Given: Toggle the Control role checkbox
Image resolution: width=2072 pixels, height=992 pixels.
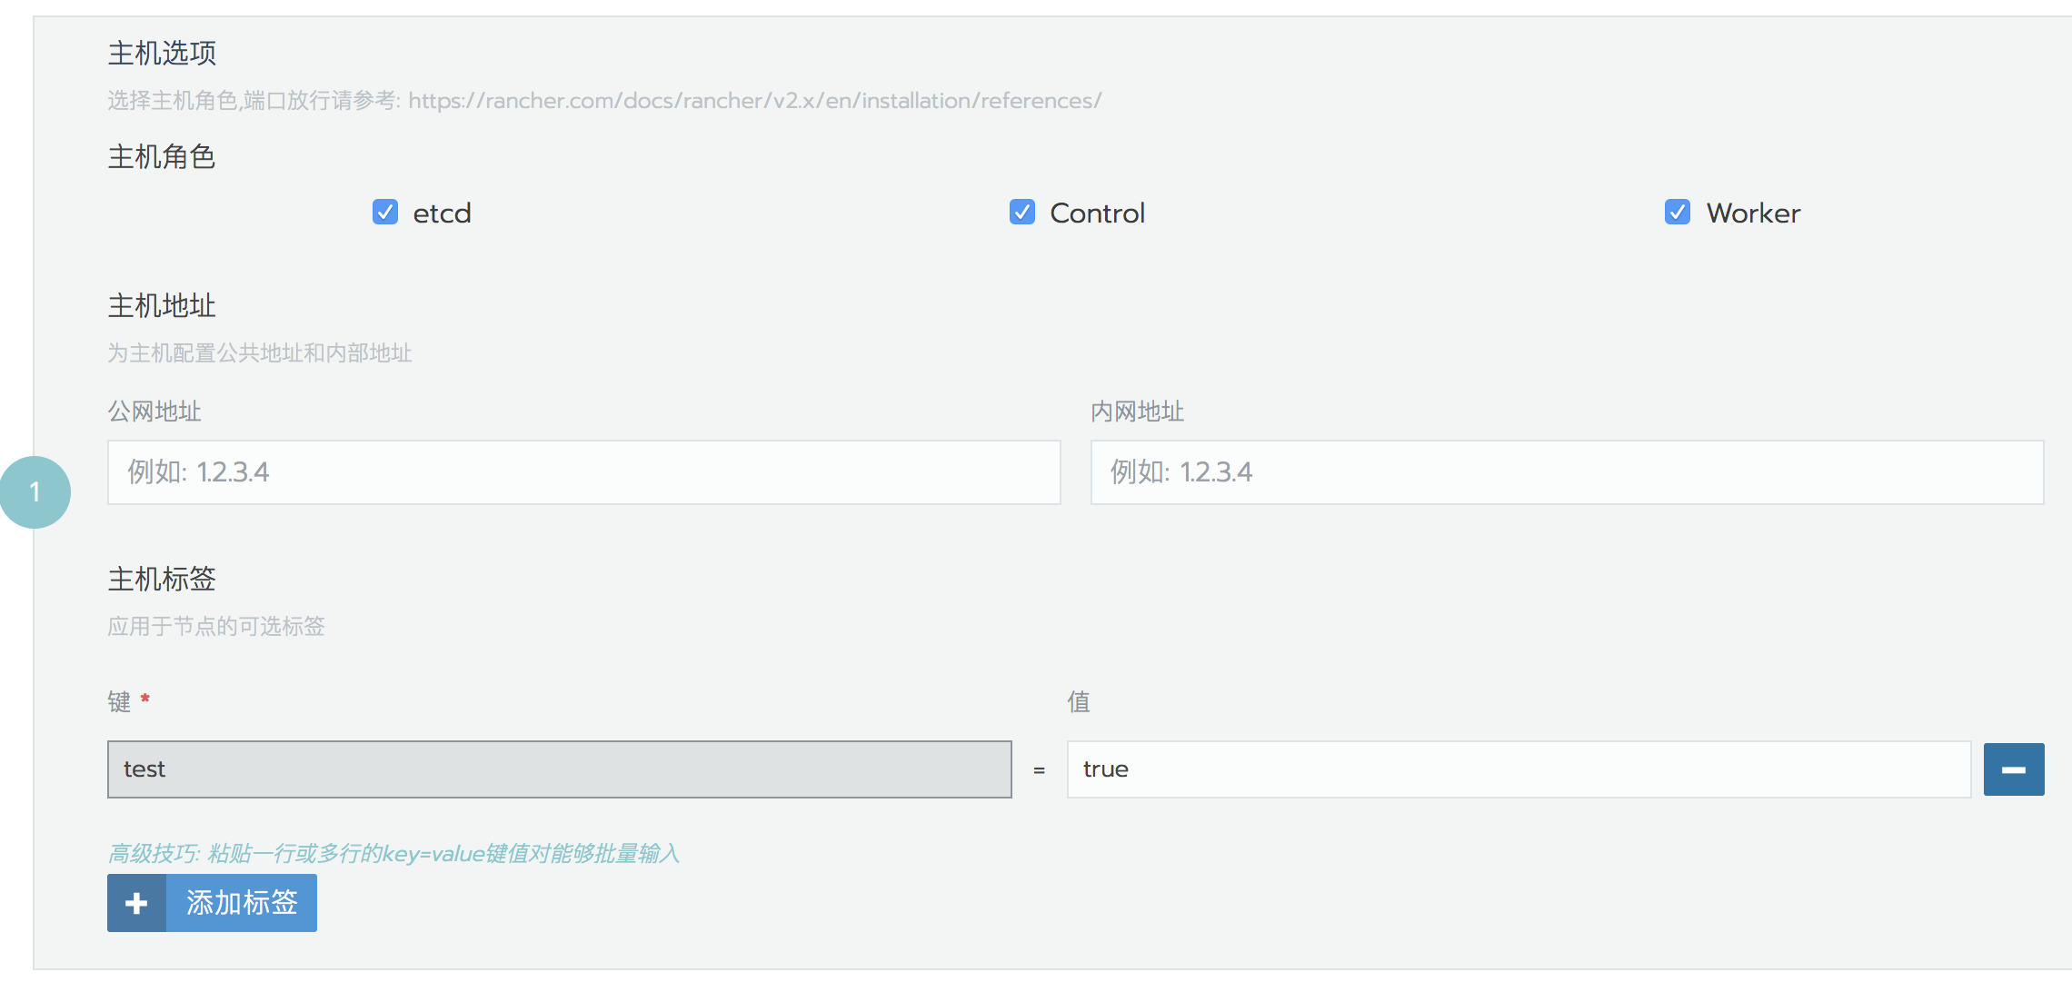Looking at the screenshot, I should pos(1022,212).
